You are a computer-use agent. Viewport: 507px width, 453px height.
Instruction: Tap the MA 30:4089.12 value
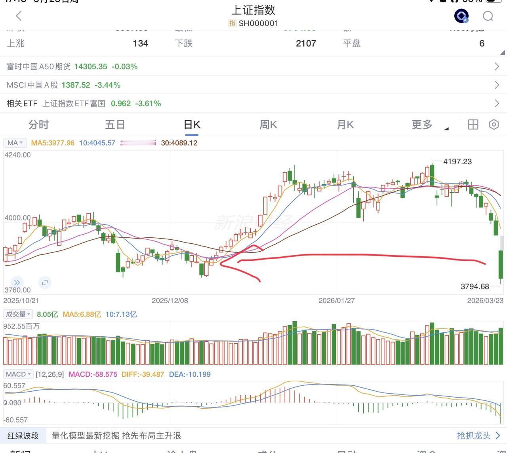click(179, 143)
